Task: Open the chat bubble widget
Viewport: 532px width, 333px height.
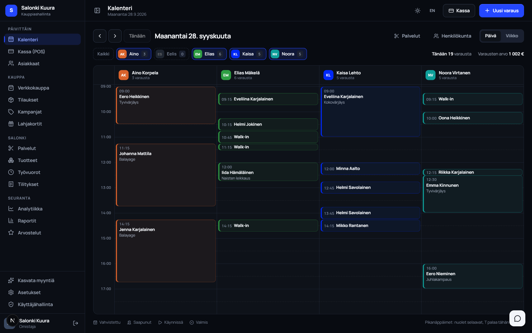Action: pos(517,318)
